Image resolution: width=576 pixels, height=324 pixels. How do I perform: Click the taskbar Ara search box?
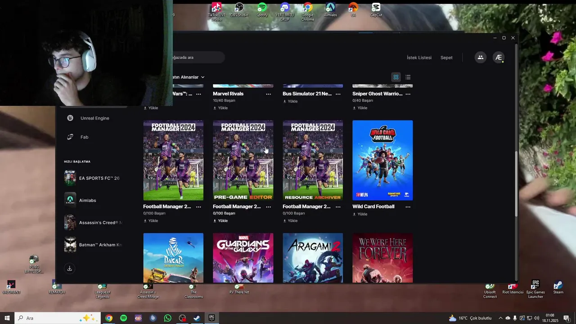click(x=58, y=318)
